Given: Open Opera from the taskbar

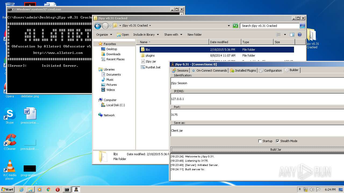Looking at the screenshot, I should 58,190.
